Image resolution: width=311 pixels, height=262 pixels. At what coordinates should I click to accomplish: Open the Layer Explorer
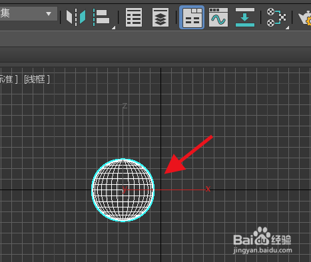(160, 17)
